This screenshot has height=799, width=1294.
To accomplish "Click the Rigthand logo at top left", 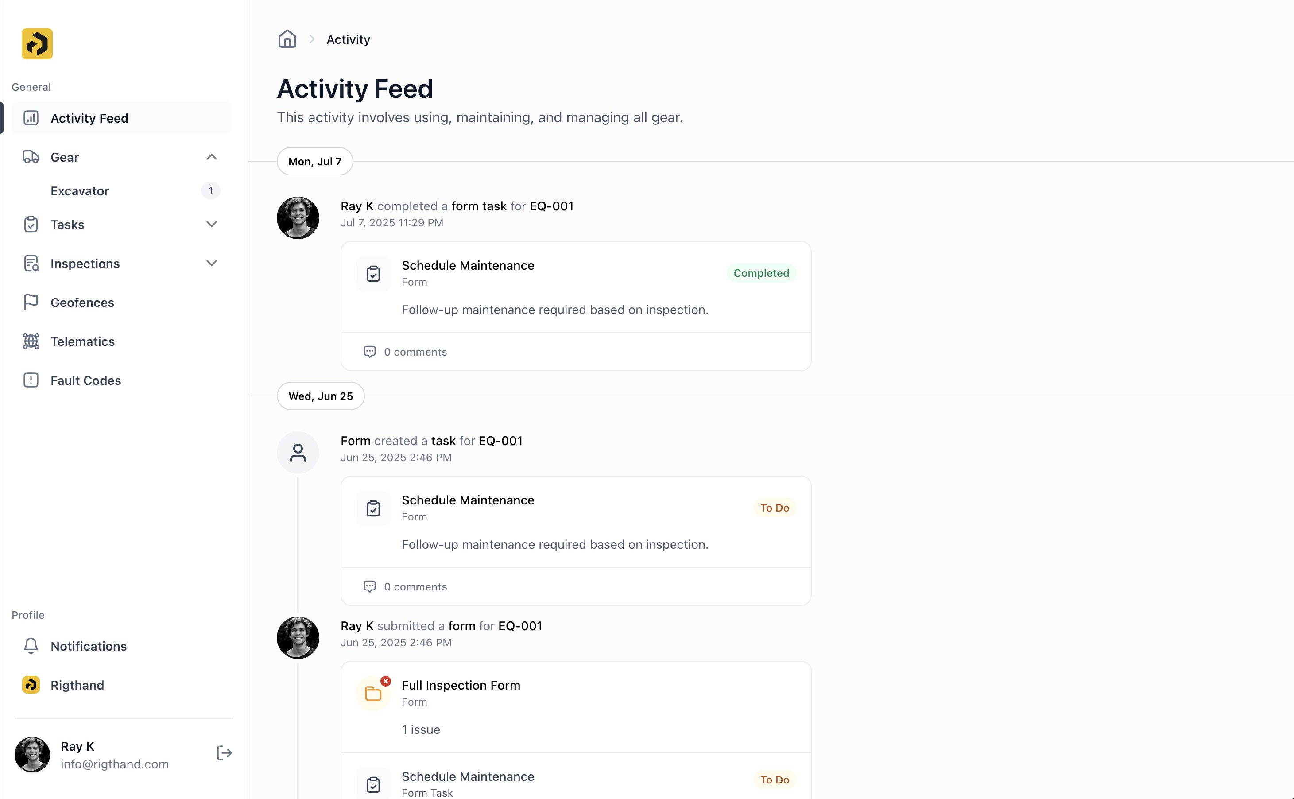I will (x=36, y=43).
